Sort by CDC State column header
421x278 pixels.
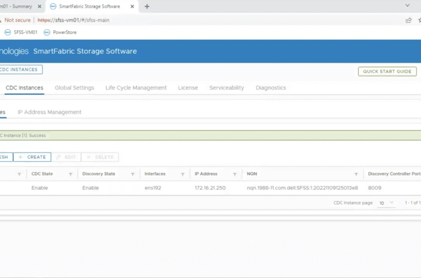(x=42, y=173)
